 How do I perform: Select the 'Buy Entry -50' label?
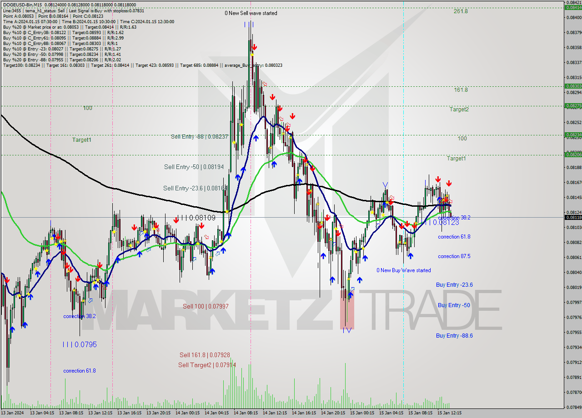[454, 305]
